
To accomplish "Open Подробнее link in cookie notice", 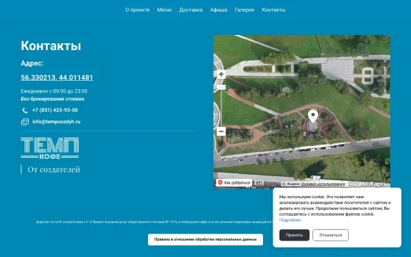I will [x=290, y=220].
